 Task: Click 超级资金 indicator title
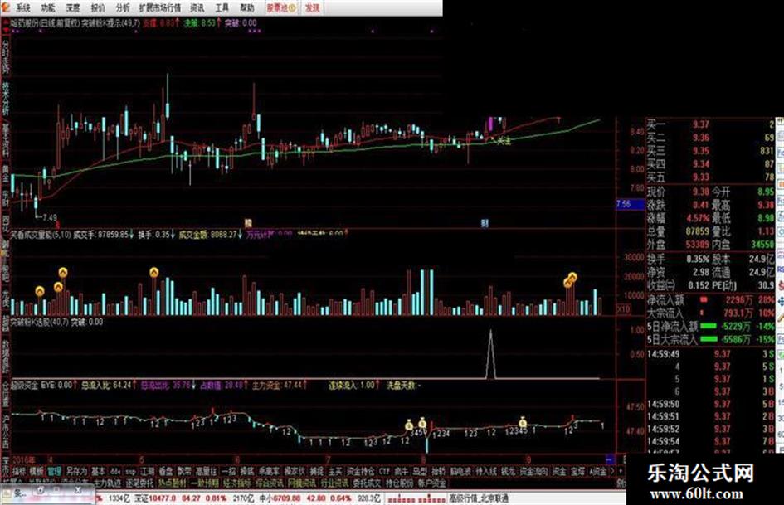pyautogui.click(x=25, y=386)
